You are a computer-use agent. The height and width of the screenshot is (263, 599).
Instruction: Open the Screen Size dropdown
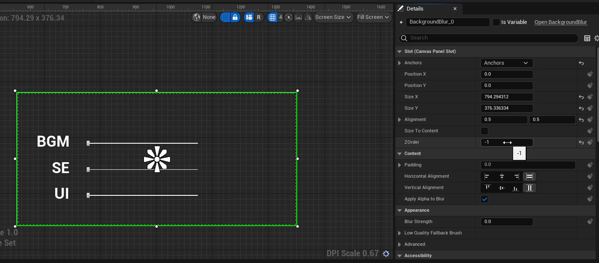[x=333, y=17]
